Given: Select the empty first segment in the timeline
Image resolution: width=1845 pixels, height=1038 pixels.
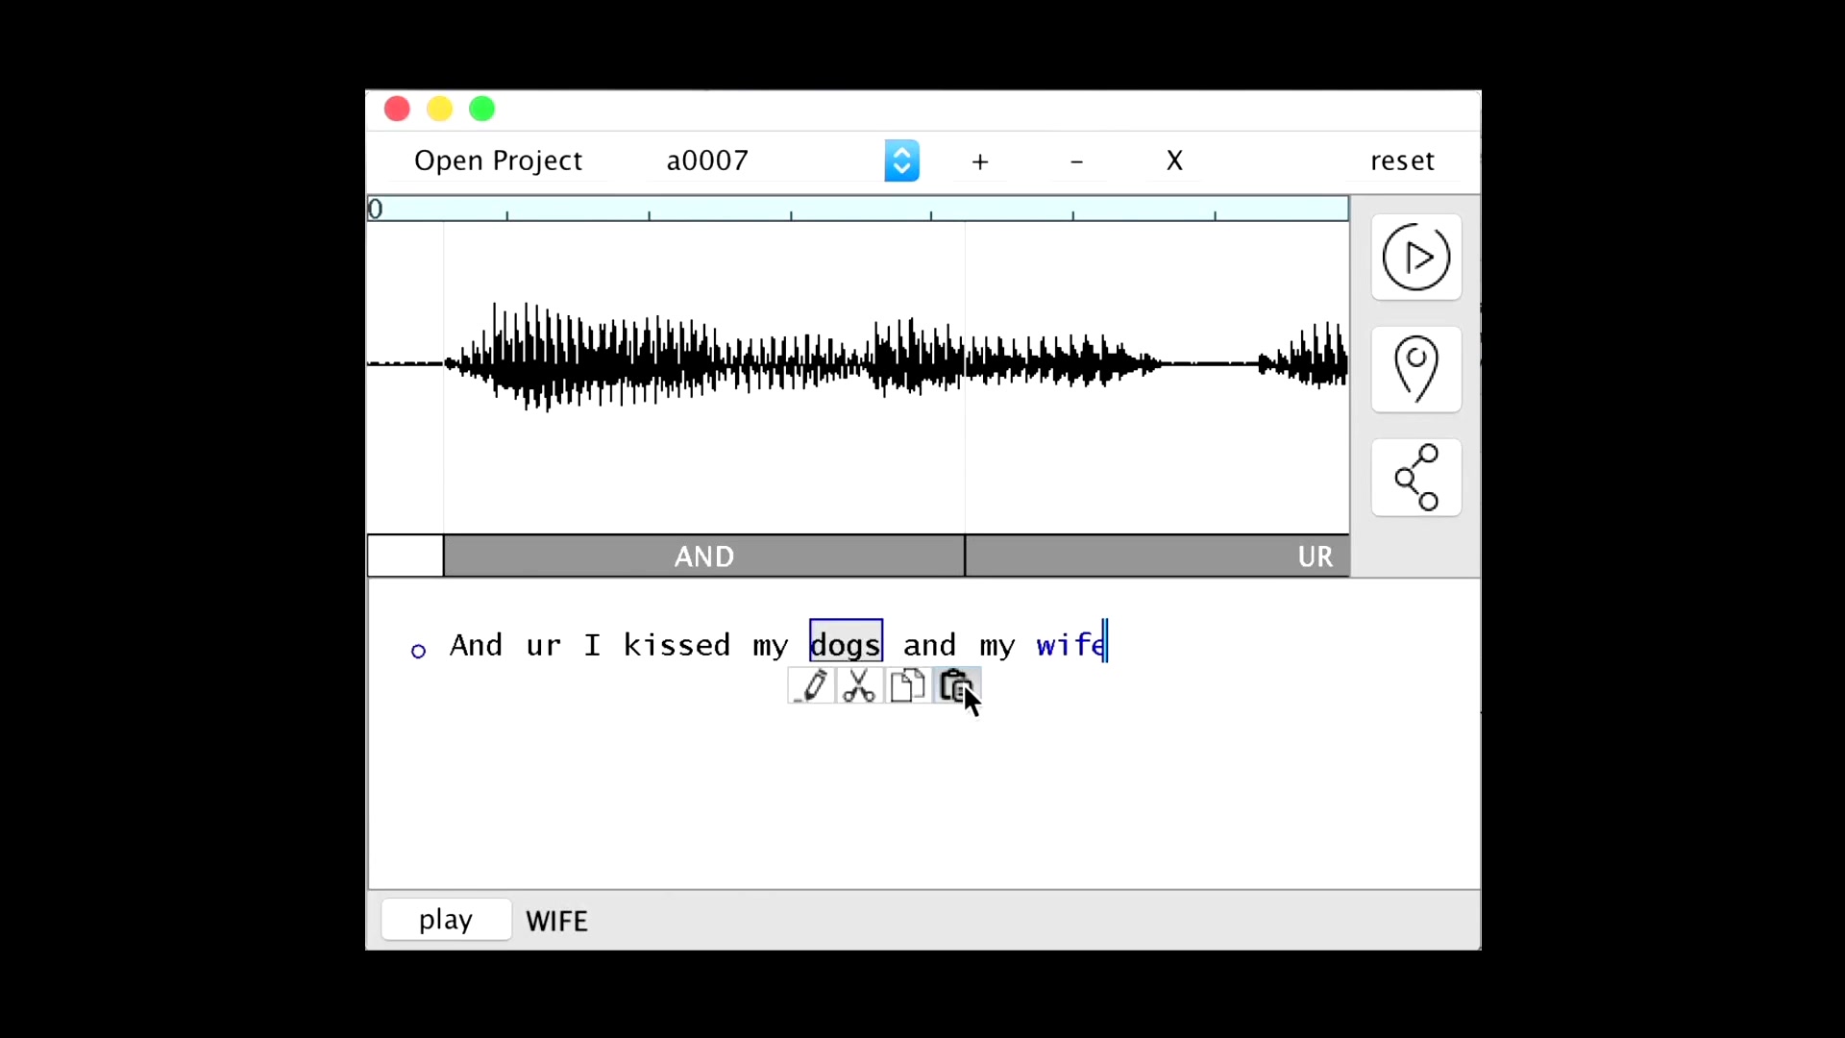Looking at the screenshot, I should pyautogui.click(x=406, y=556).
